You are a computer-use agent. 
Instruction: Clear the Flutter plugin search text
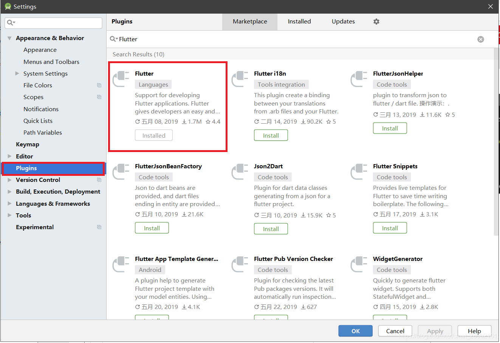480,39
